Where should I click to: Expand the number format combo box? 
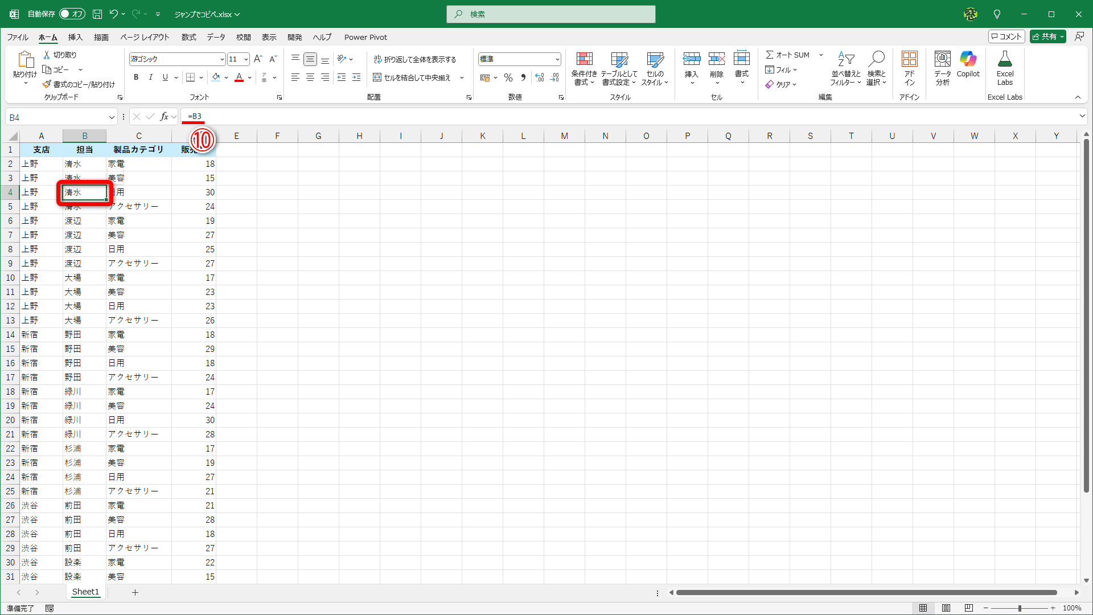pyautogui.click(x=557, y=59)
